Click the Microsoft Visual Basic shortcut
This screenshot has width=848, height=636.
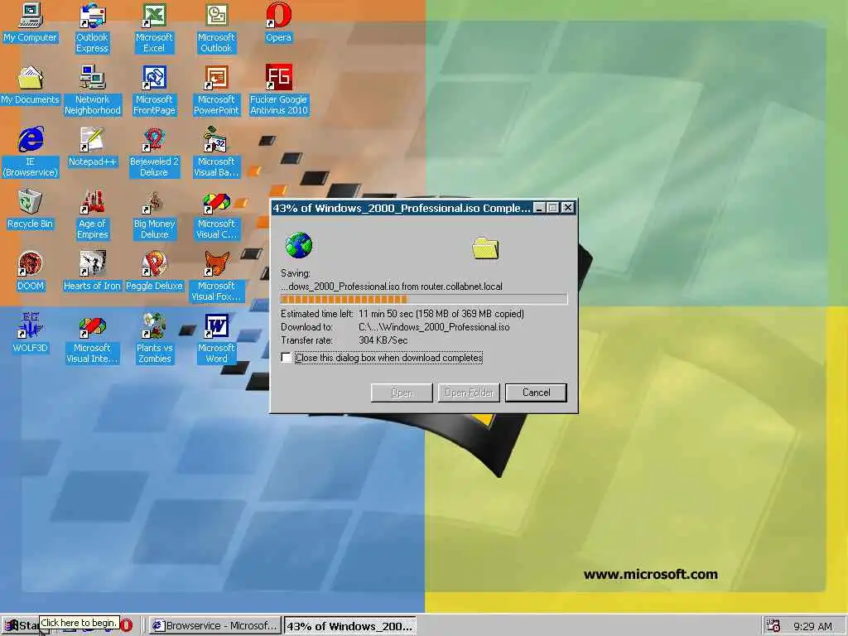click(216, 152)
